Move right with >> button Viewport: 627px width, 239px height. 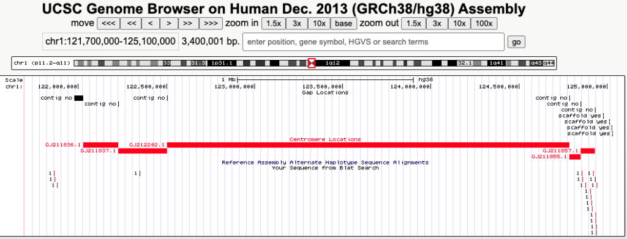188,24
